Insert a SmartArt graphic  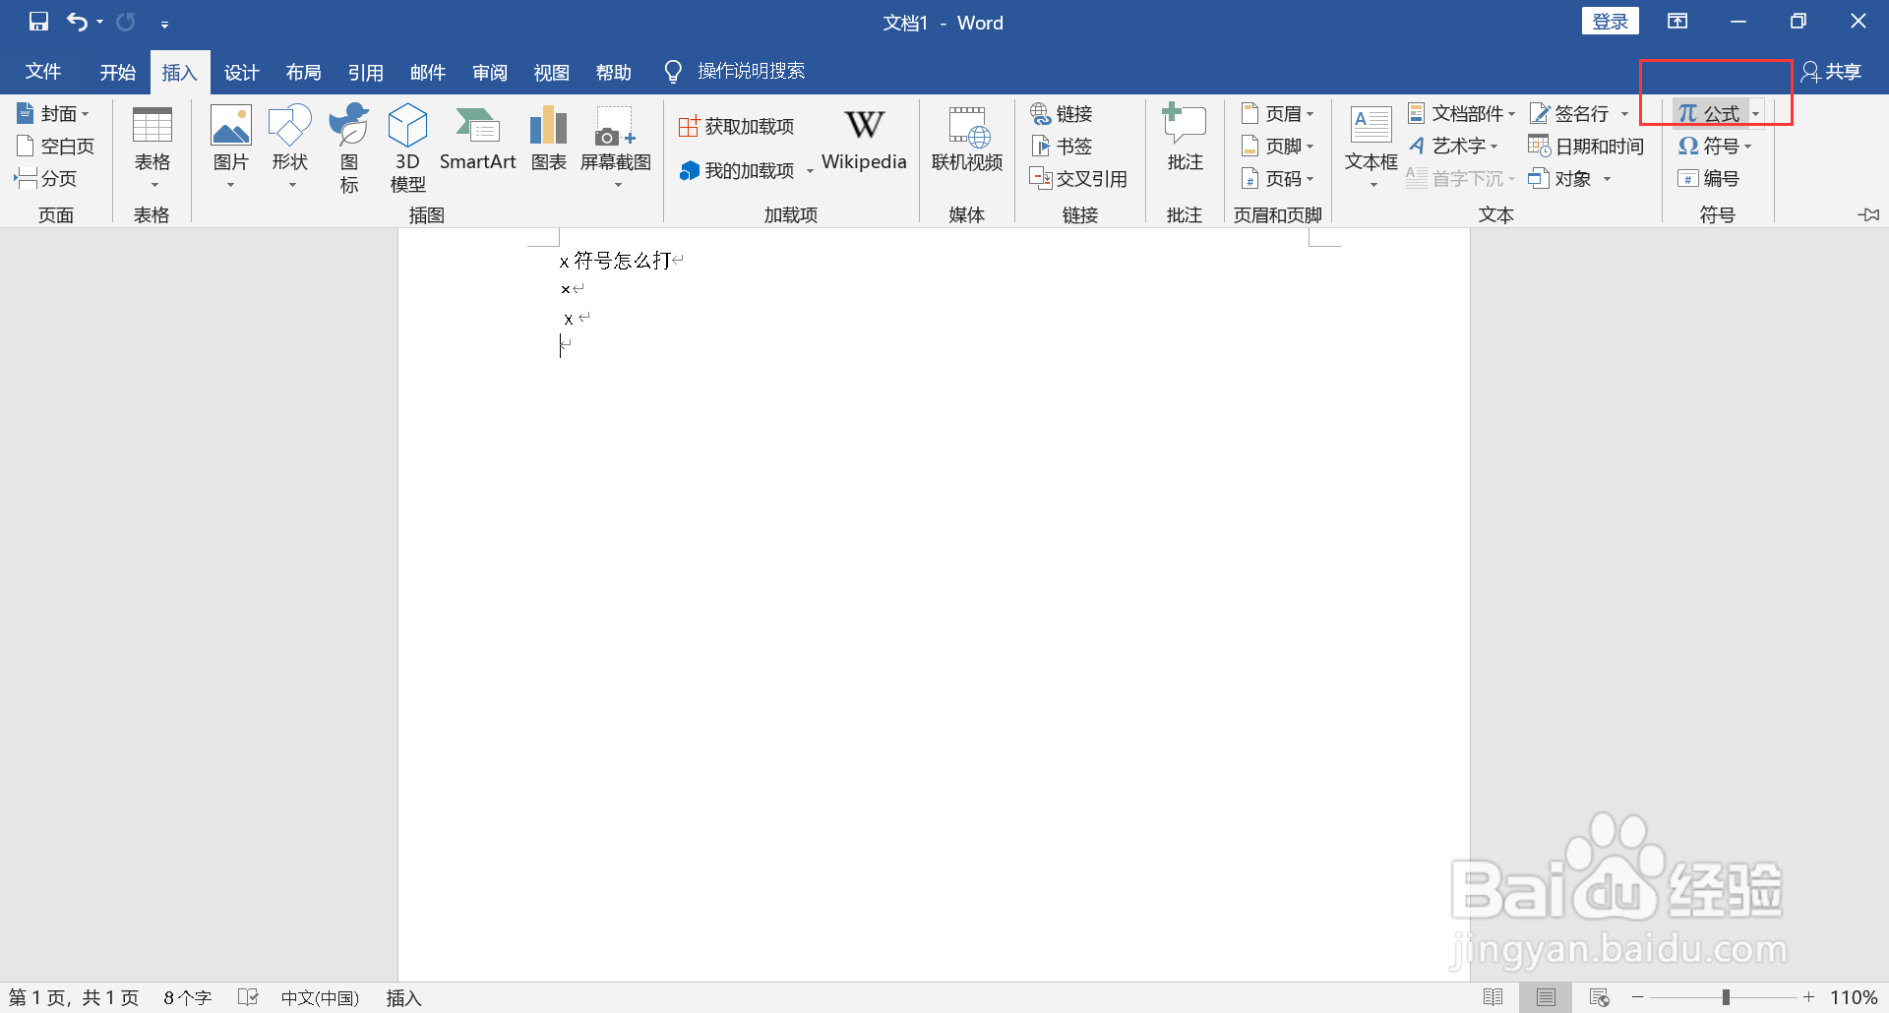[x=477, y=138]
